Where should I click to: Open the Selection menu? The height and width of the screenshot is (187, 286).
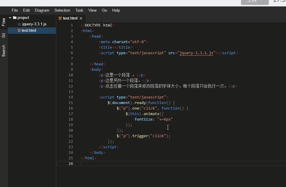click(62, 10)
